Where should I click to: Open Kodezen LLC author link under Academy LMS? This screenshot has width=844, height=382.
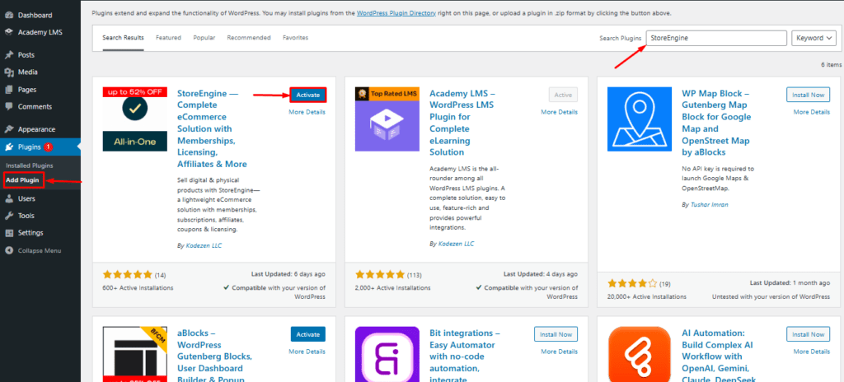[x=456, y=243]
